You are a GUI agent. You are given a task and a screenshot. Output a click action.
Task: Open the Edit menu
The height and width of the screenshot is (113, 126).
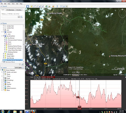coord(5,4)
